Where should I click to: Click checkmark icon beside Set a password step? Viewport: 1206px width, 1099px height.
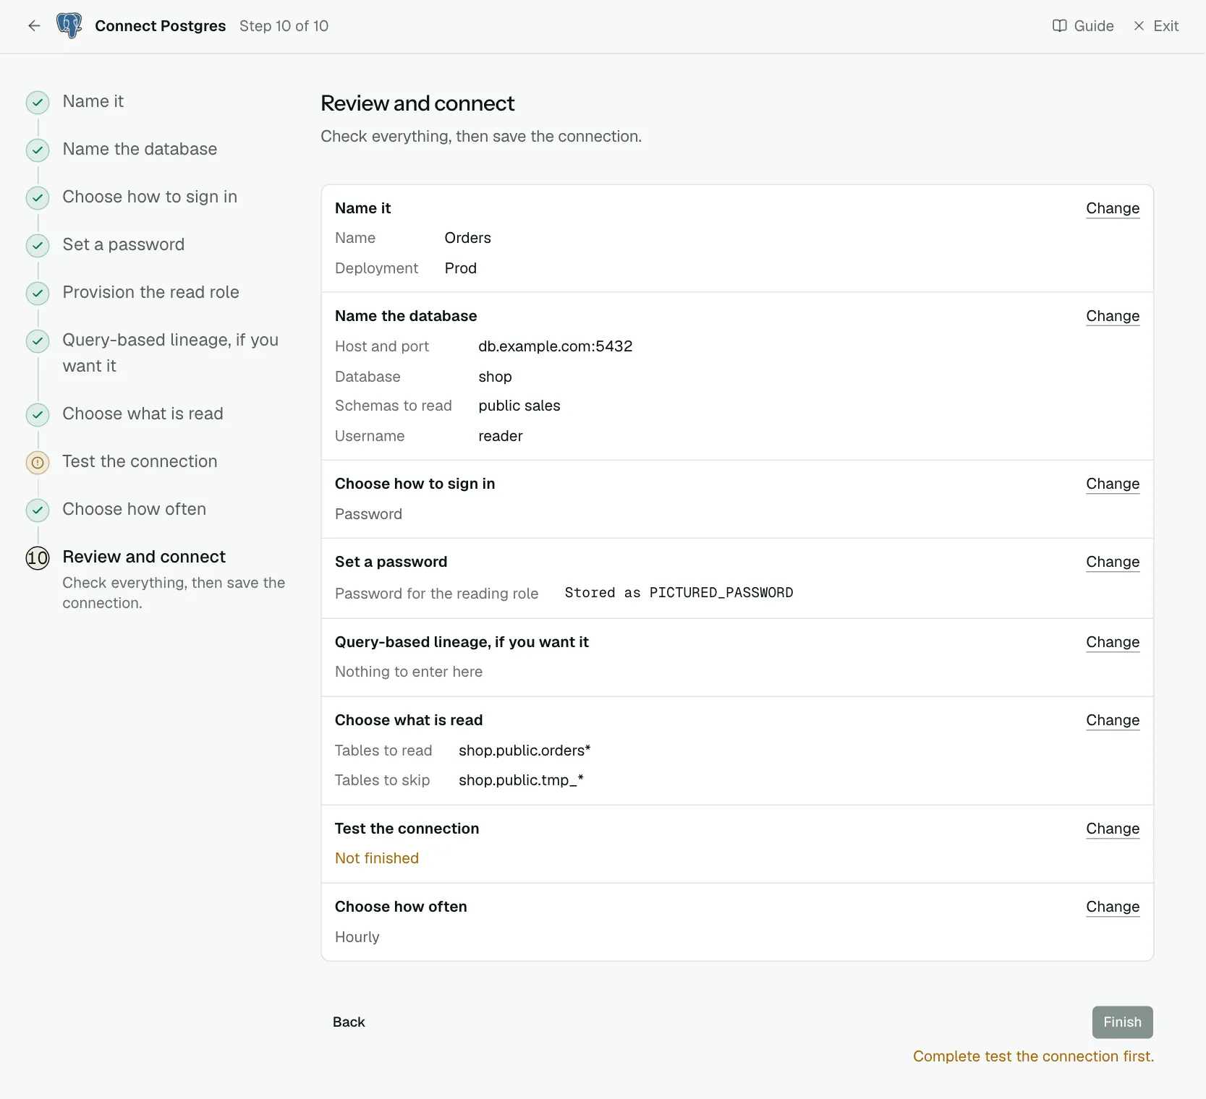pyautogui.click(x=38, y=246)
